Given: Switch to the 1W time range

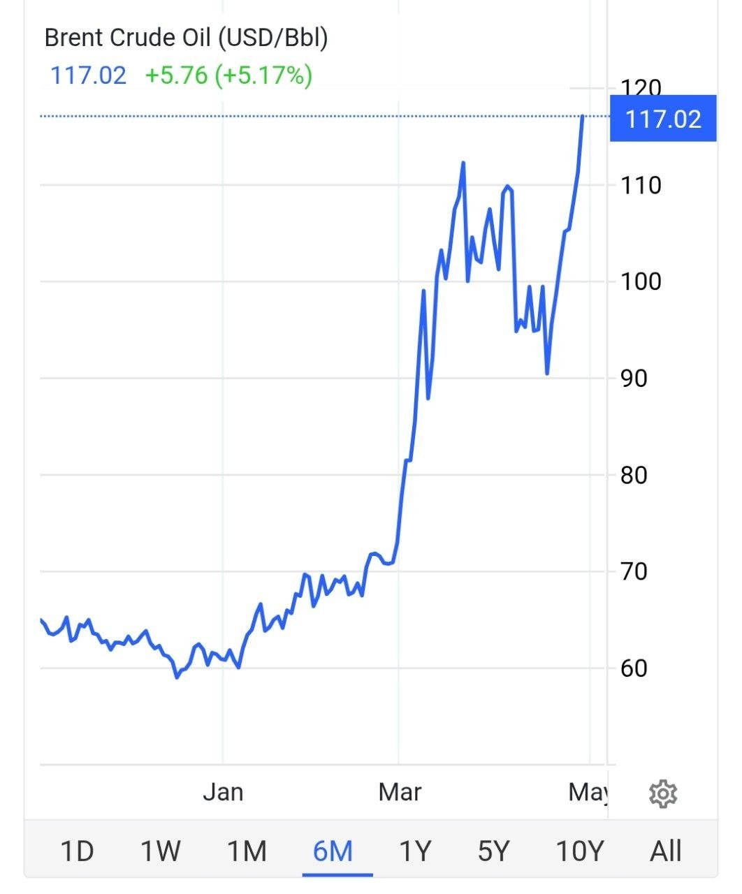Looking at the screenshot, I should coord(161,851).
